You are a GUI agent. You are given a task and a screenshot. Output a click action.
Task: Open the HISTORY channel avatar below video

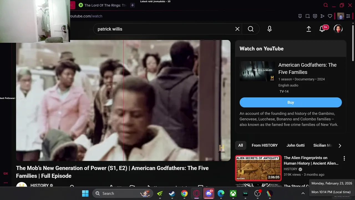[21, 185]
